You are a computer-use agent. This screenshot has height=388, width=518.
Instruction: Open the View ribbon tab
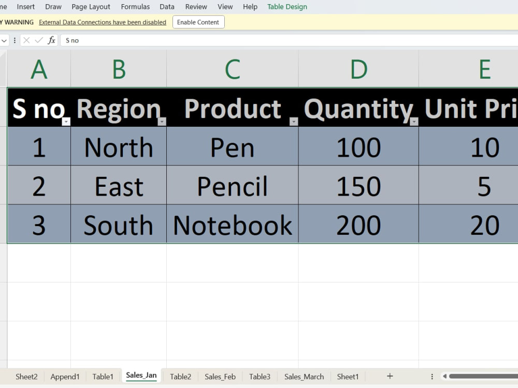225,7
